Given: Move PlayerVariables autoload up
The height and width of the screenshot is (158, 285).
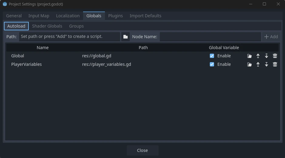Looking at the screenshot, I should coord(258,64).
